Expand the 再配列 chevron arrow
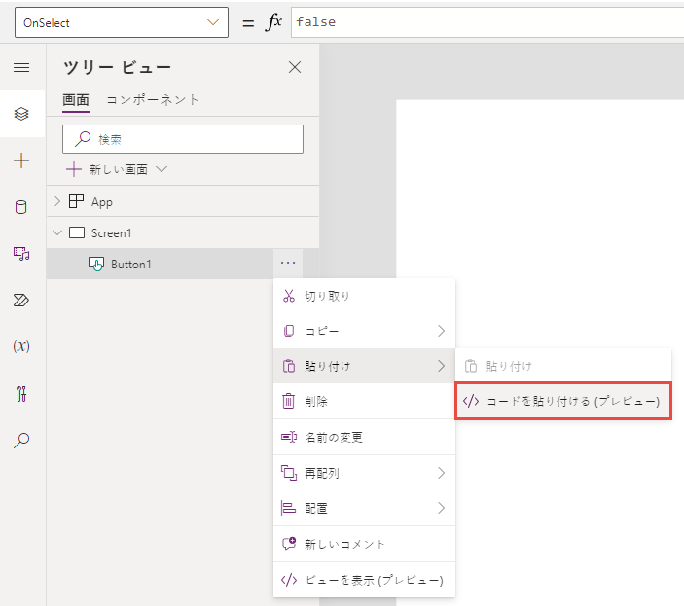The image size is (684, 606). pos(442,473)
